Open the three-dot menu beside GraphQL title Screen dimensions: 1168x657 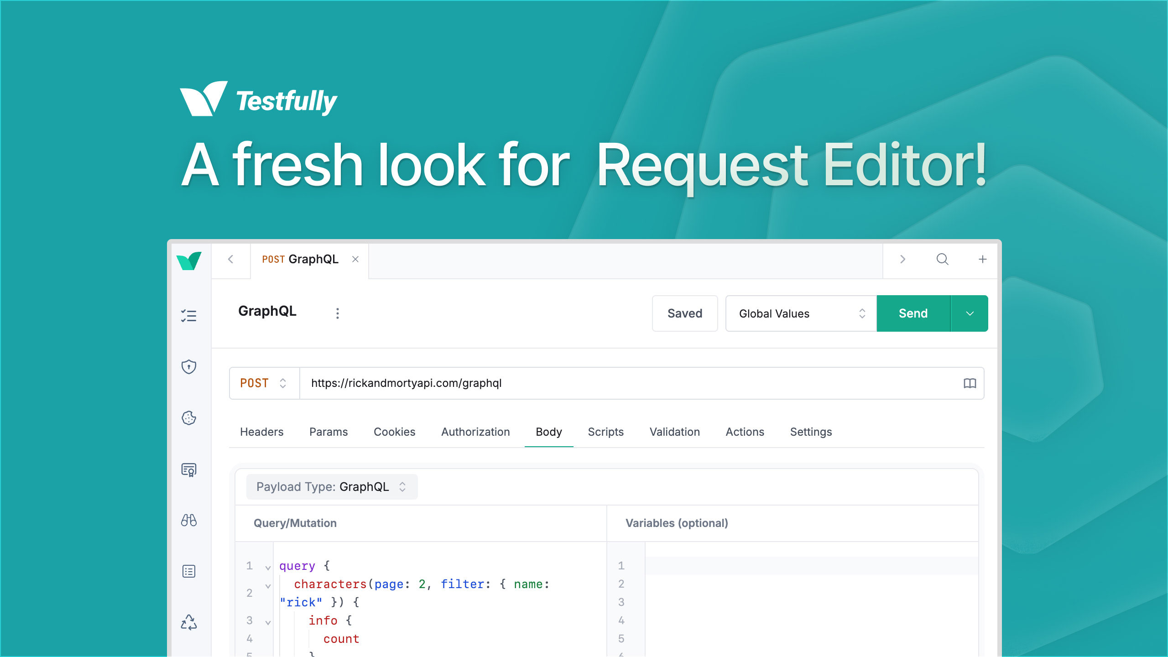point(338,313)
